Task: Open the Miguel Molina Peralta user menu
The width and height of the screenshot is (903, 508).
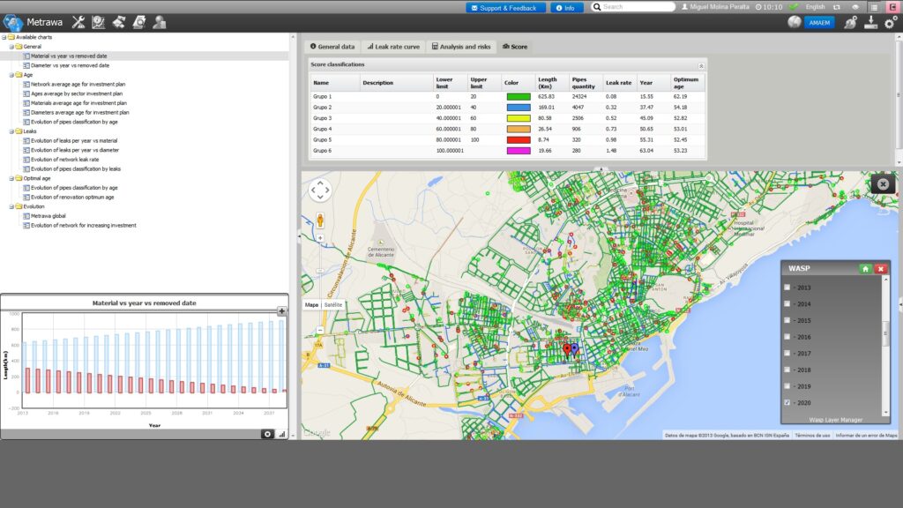Action: pyautogui.click(x=715, y=7)
